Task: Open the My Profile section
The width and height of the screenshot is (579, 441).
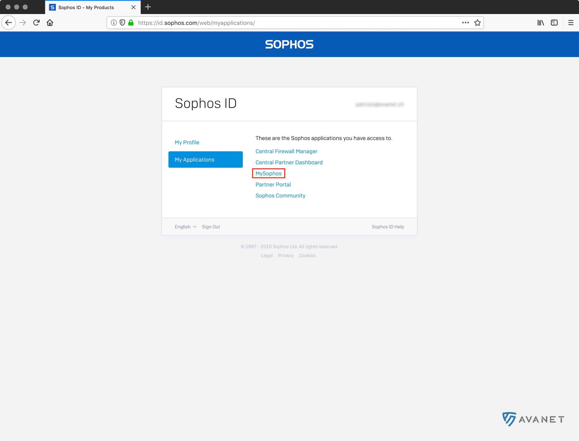Action: click(x=187, y=142)
